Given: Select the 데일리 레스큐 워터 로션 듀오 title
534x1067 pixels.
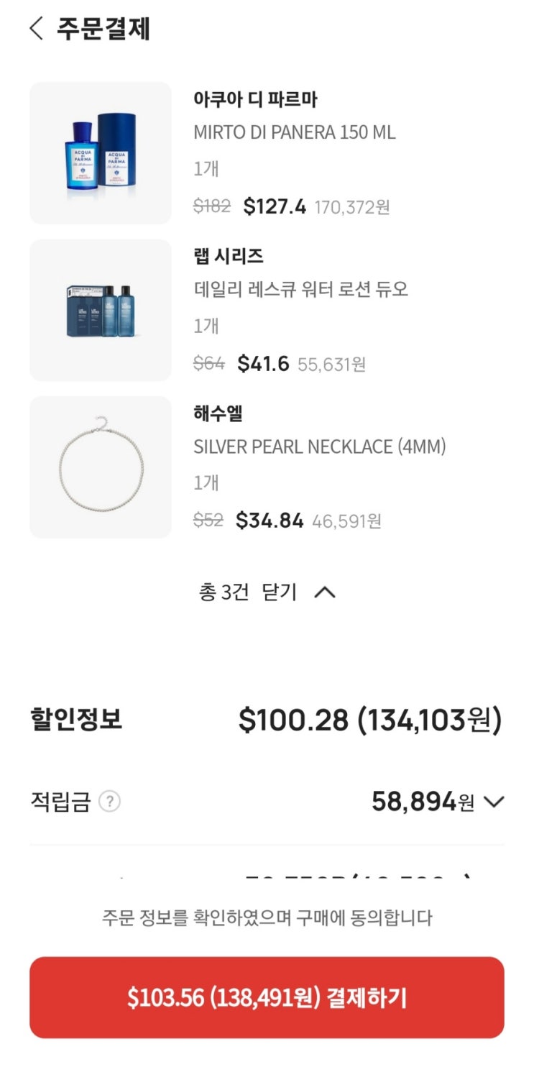Looking at the screenshot, I should tap(300, 289).
